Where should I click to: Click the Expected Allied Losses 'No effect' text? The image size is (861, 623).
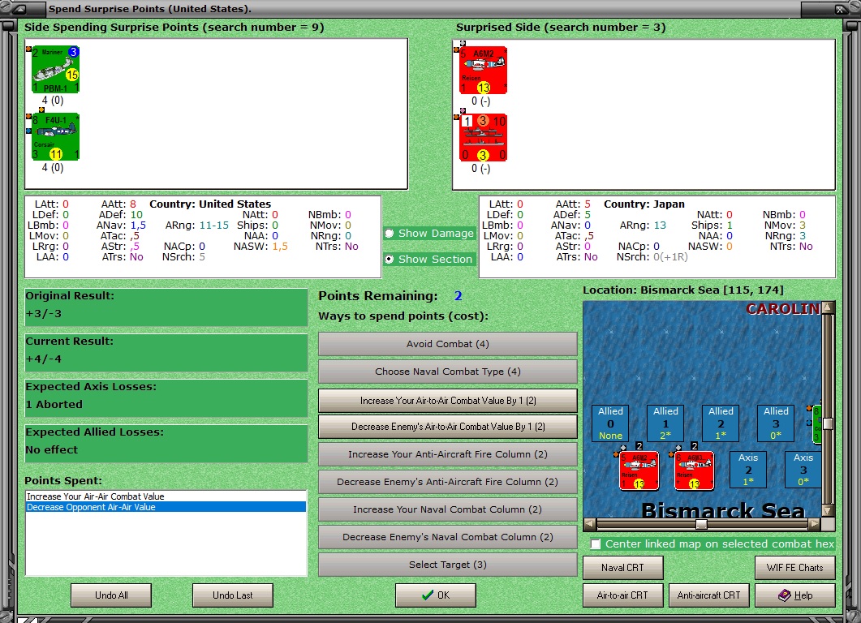pos(52,450)
